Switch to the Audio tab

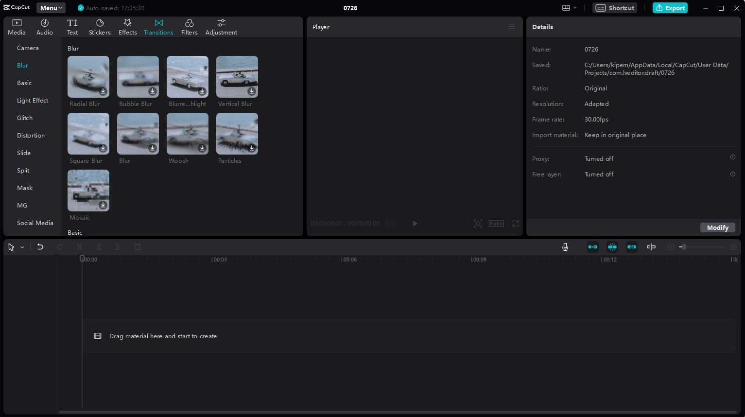point(44,27)
